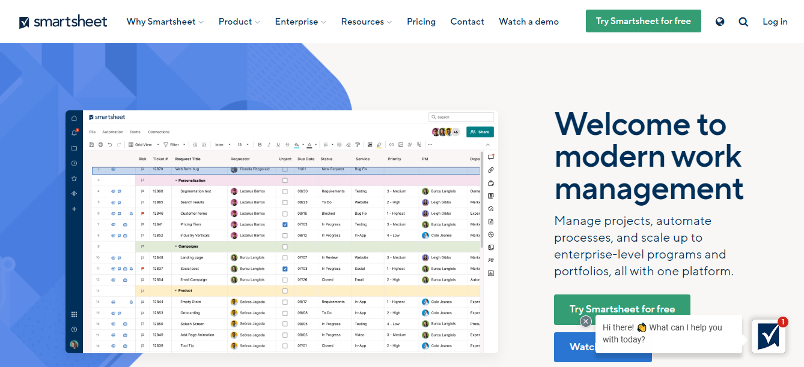Click Home icon in app sidebar
Viewport: 804px width, 367px height.
click(x=74, y=118)
